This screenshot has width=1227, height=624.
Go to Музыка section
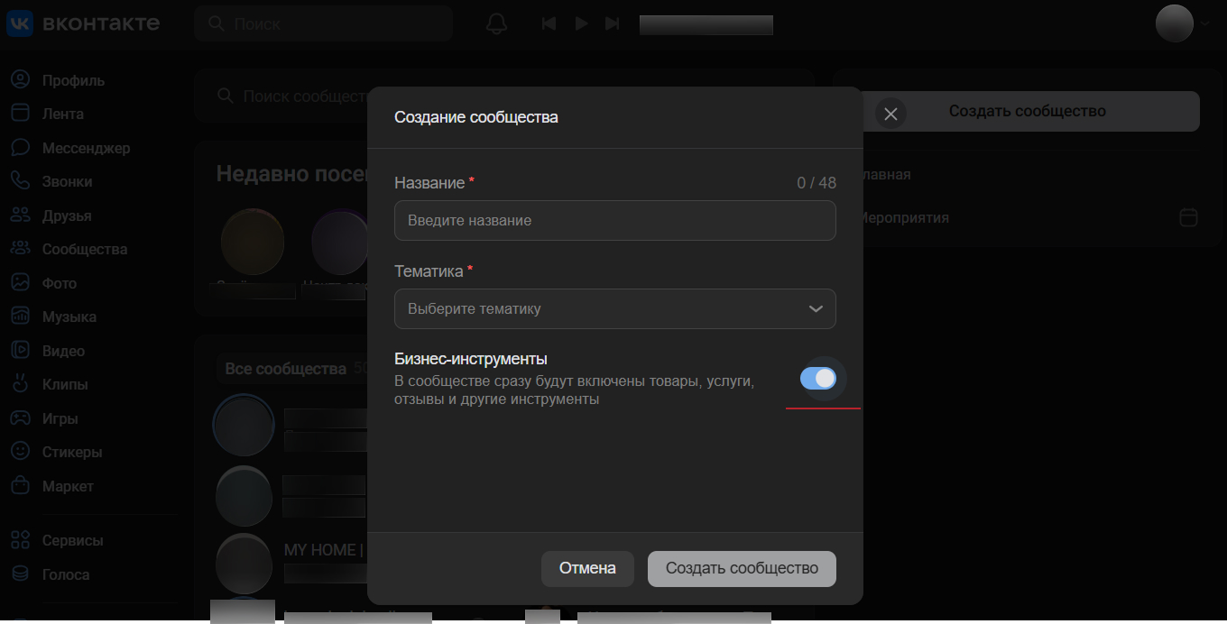69,317
